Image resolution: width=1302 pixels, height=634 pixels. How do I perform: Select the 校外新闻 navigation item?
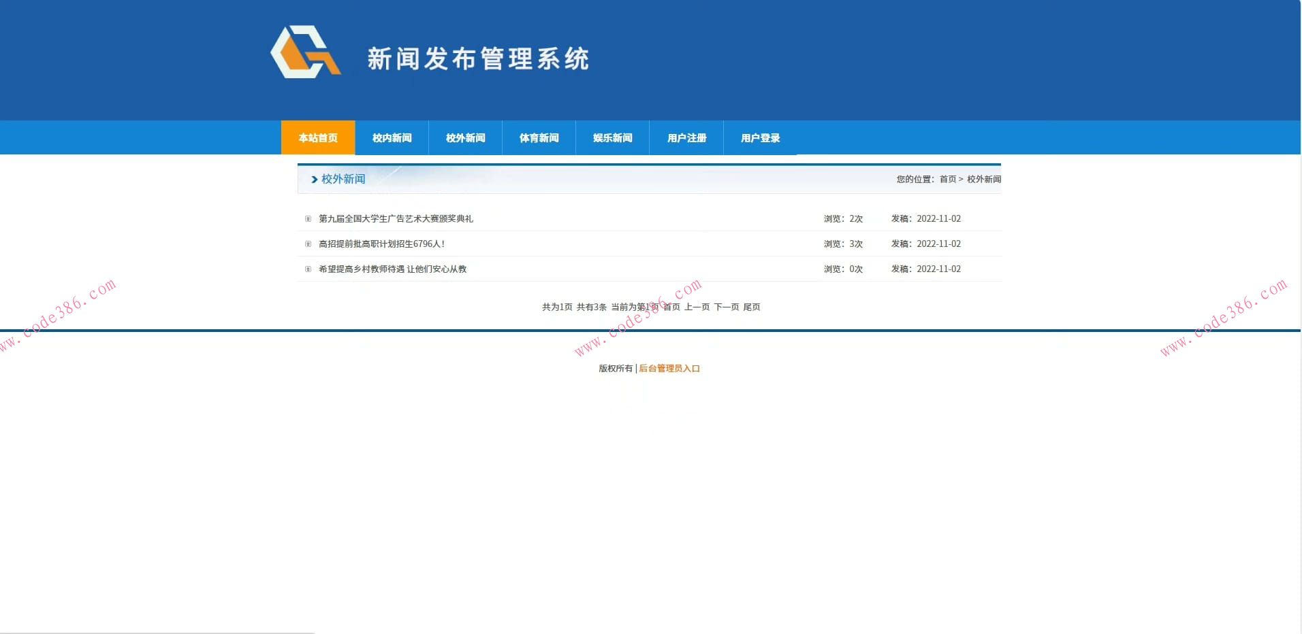[465, 137]
